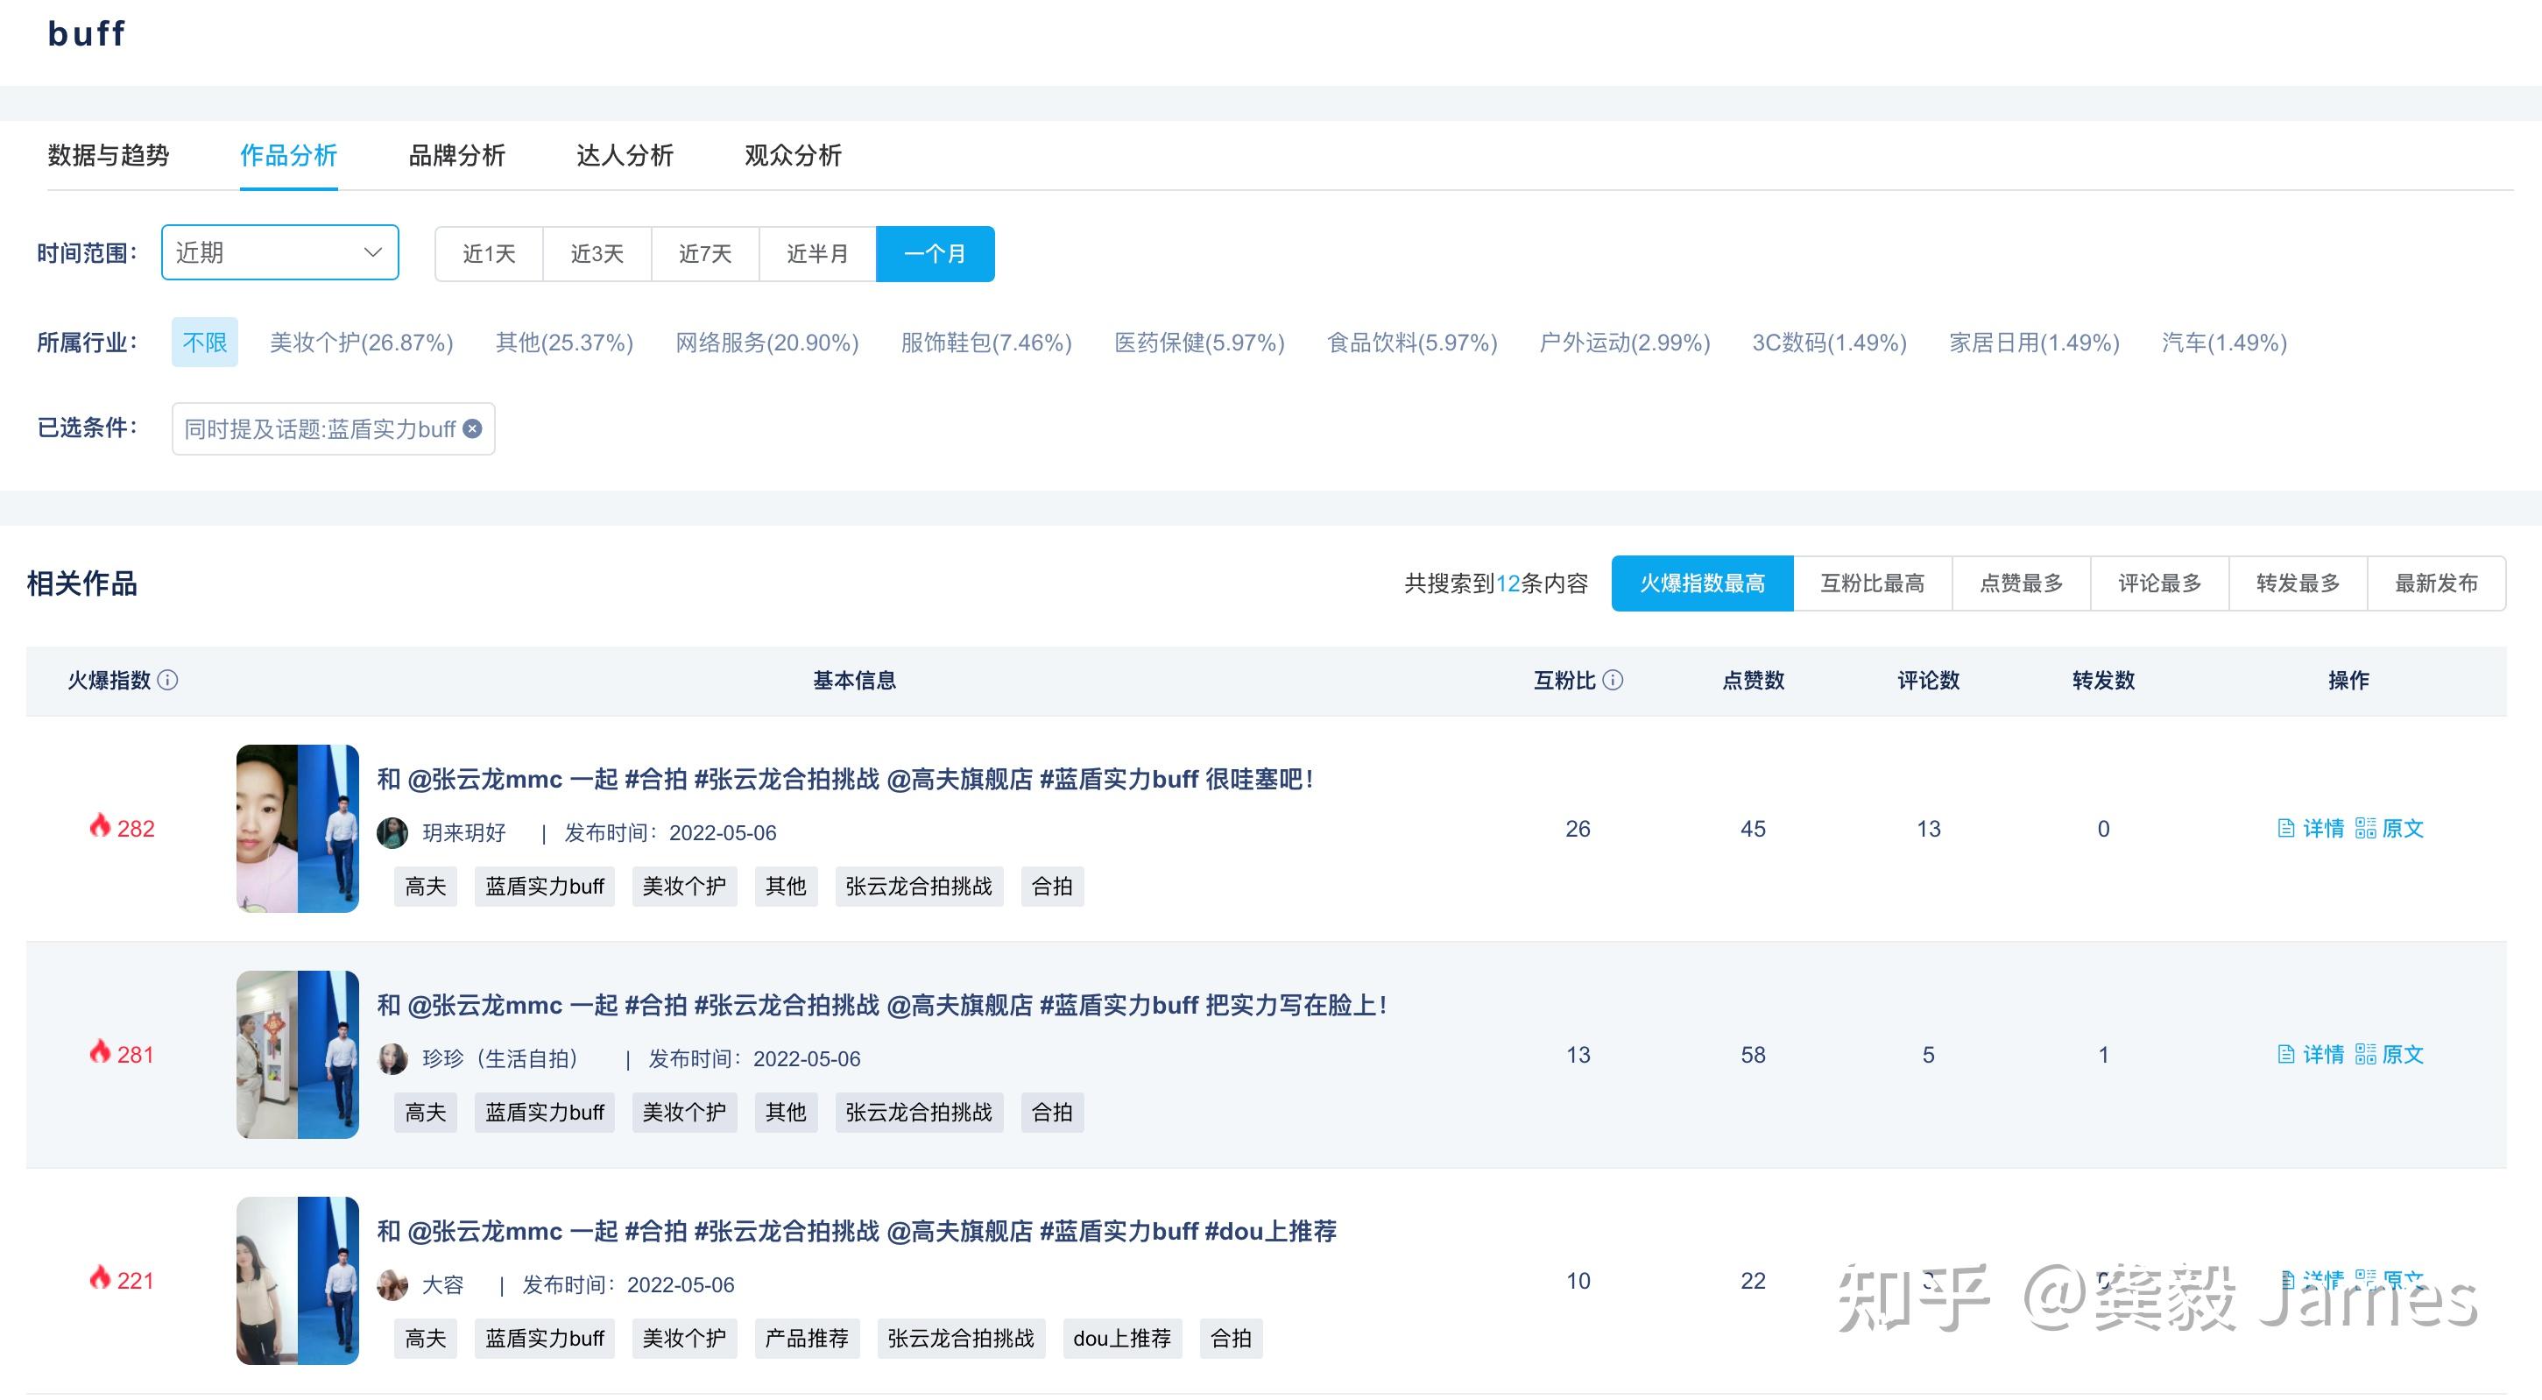Click the first video's thumbnail
The width and height of the screenshot is (2542, 1400).
[x=296, y=827]
